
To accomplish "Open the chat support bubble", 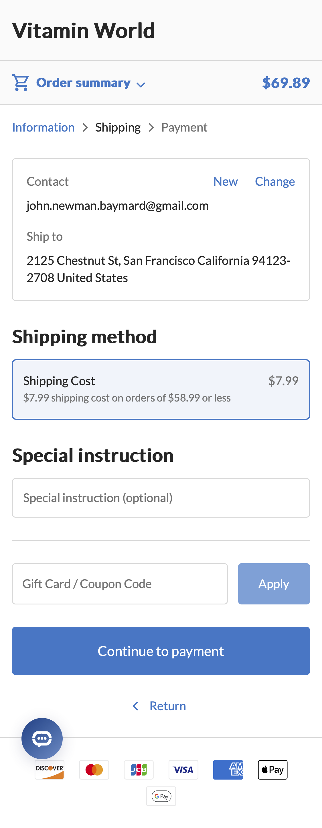I will (42, 738).
